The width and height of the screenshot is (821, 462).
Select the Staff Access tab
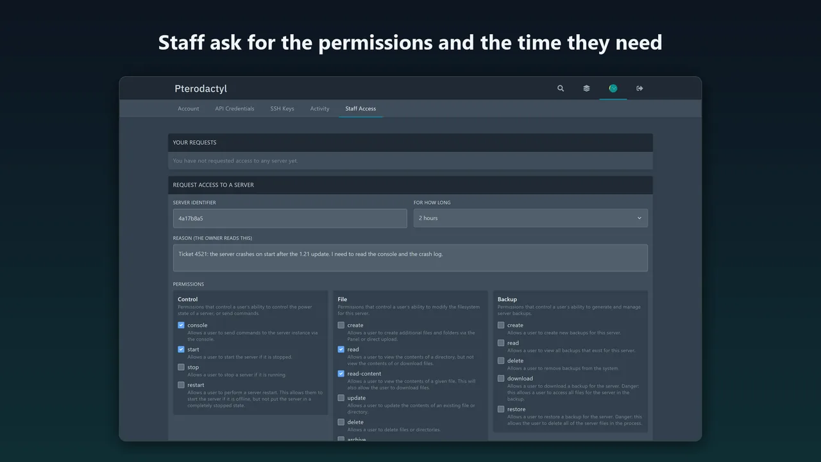[x=360, y=108]
